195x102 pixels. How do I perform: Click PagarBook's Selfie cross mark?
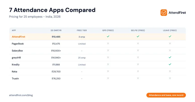click(x=138, y=43)
